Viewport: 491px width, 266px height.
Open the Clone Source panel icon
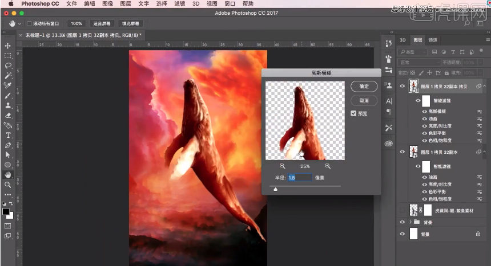point(389,85)
